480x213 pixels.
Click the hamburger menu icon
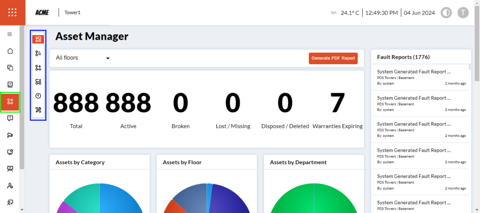click(10, 34)
